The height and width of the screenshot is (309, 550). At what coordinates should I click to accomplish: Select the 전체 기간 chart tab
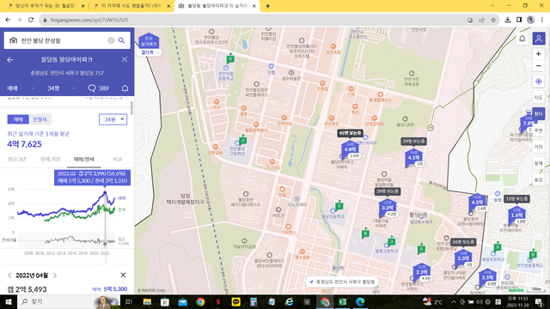[51, 159]
